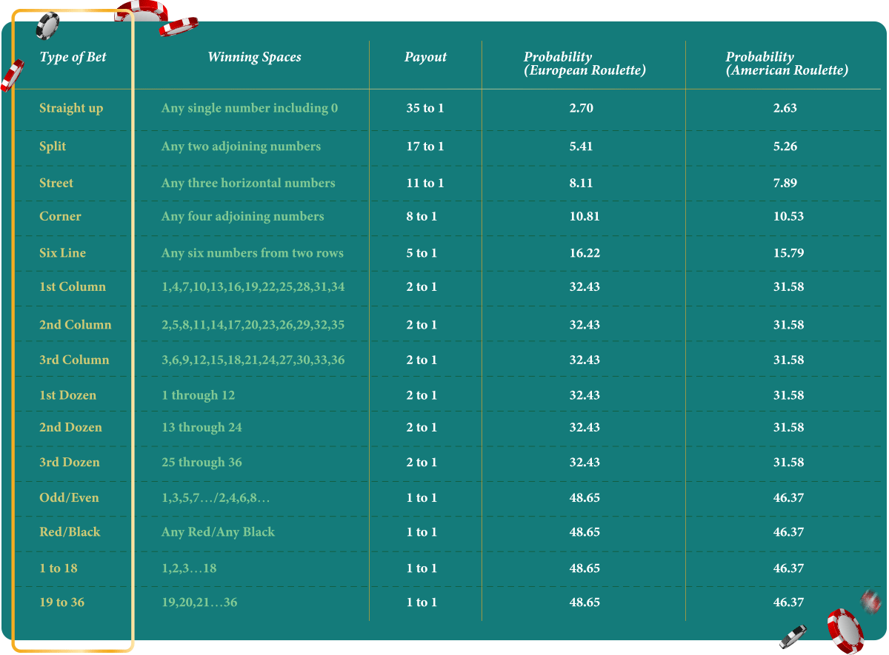The width and height of the screenshot is (889, 655).
Task: Select the '19,20,21…36' cell
Action: point(199,602)
